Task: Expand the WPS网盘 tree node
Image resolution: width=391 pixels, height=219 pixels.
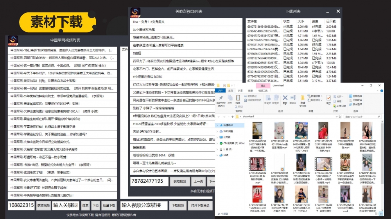Action: point(217,131)
